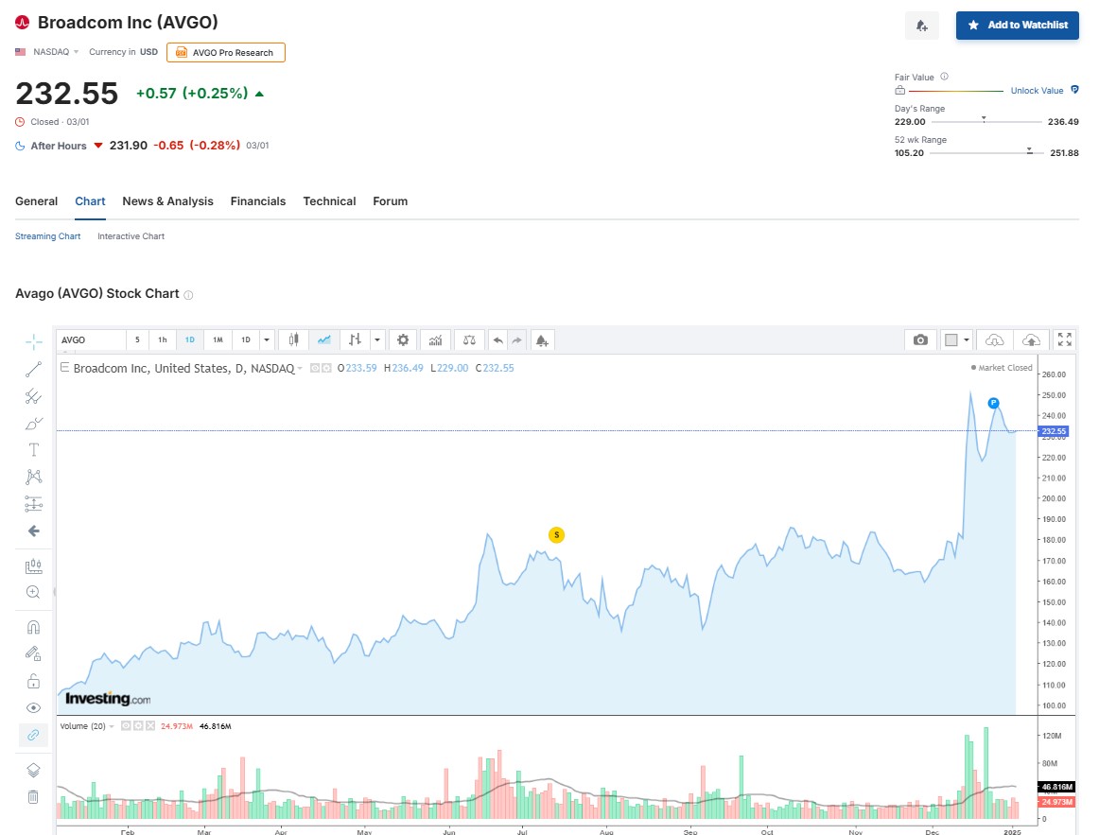
Task: Hide all drawings with eye icon
Action: [34, 707]
